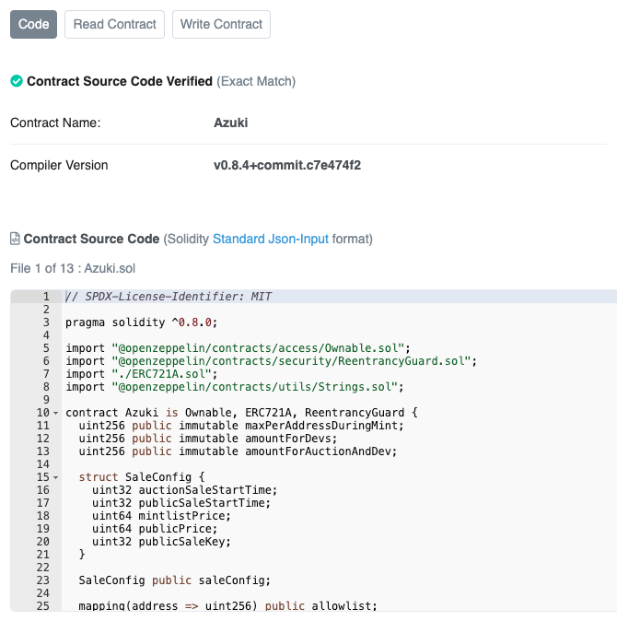Click the publicSaleKey field line

[161, 542]
